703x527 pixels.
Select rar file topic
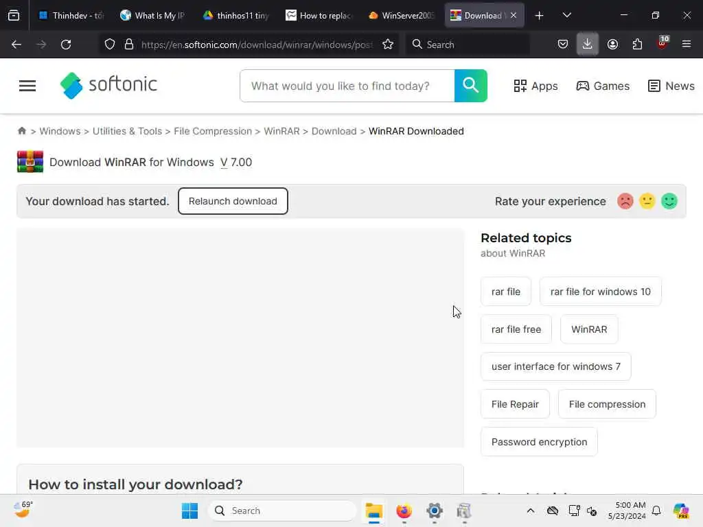click(x=506, y=292)
